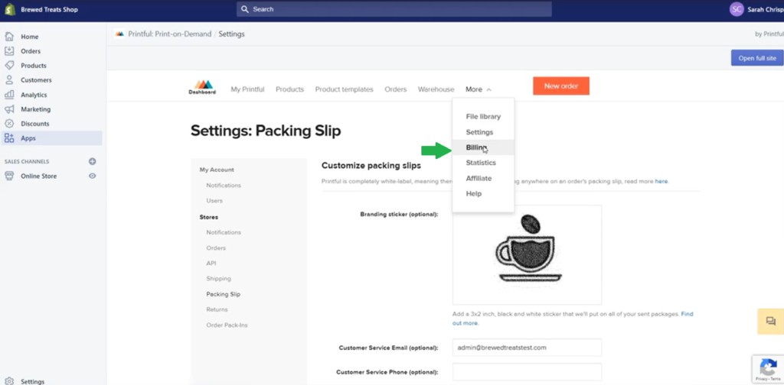Viewport: 784px width, 385px height.
Task: Open Shipping settings section
Action: [218, 279]
